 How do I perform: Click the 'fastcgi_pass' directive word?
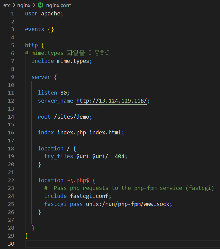click(63, 204)
